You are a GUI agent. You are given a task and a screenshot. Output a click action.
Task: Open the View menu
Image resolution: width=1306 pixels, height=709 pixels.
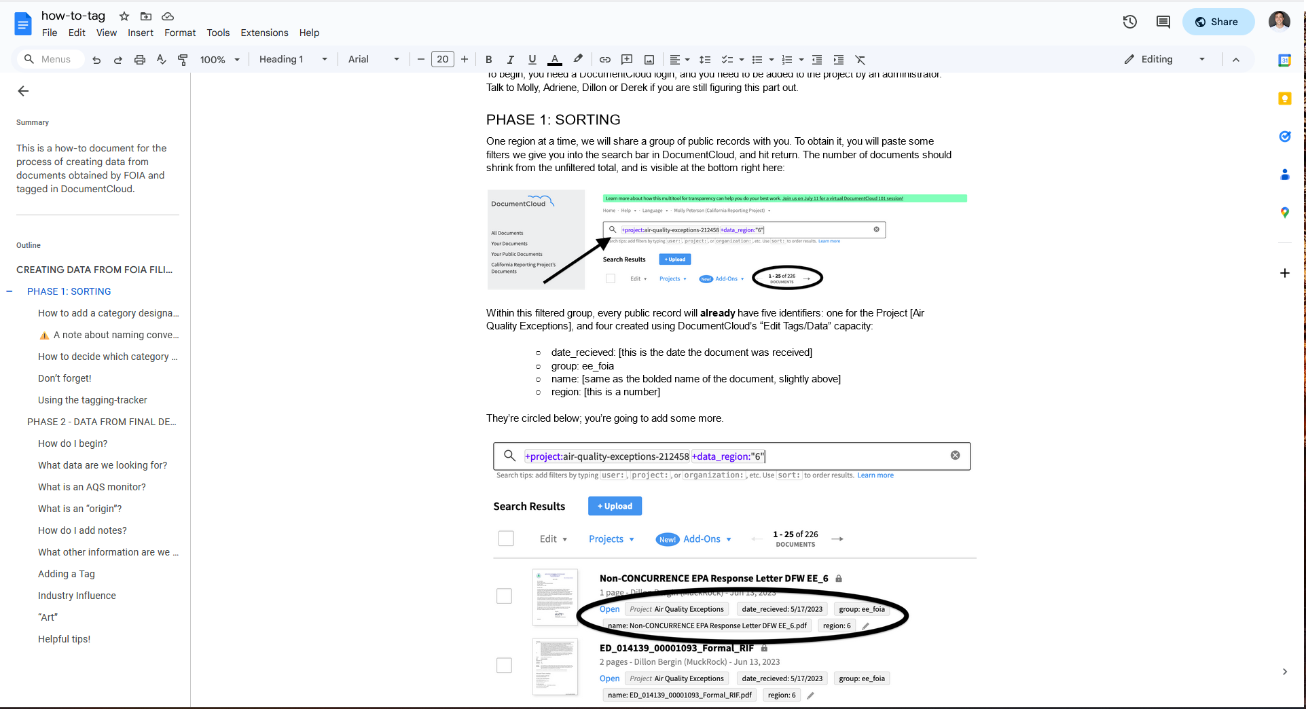[x=106, y=33]
